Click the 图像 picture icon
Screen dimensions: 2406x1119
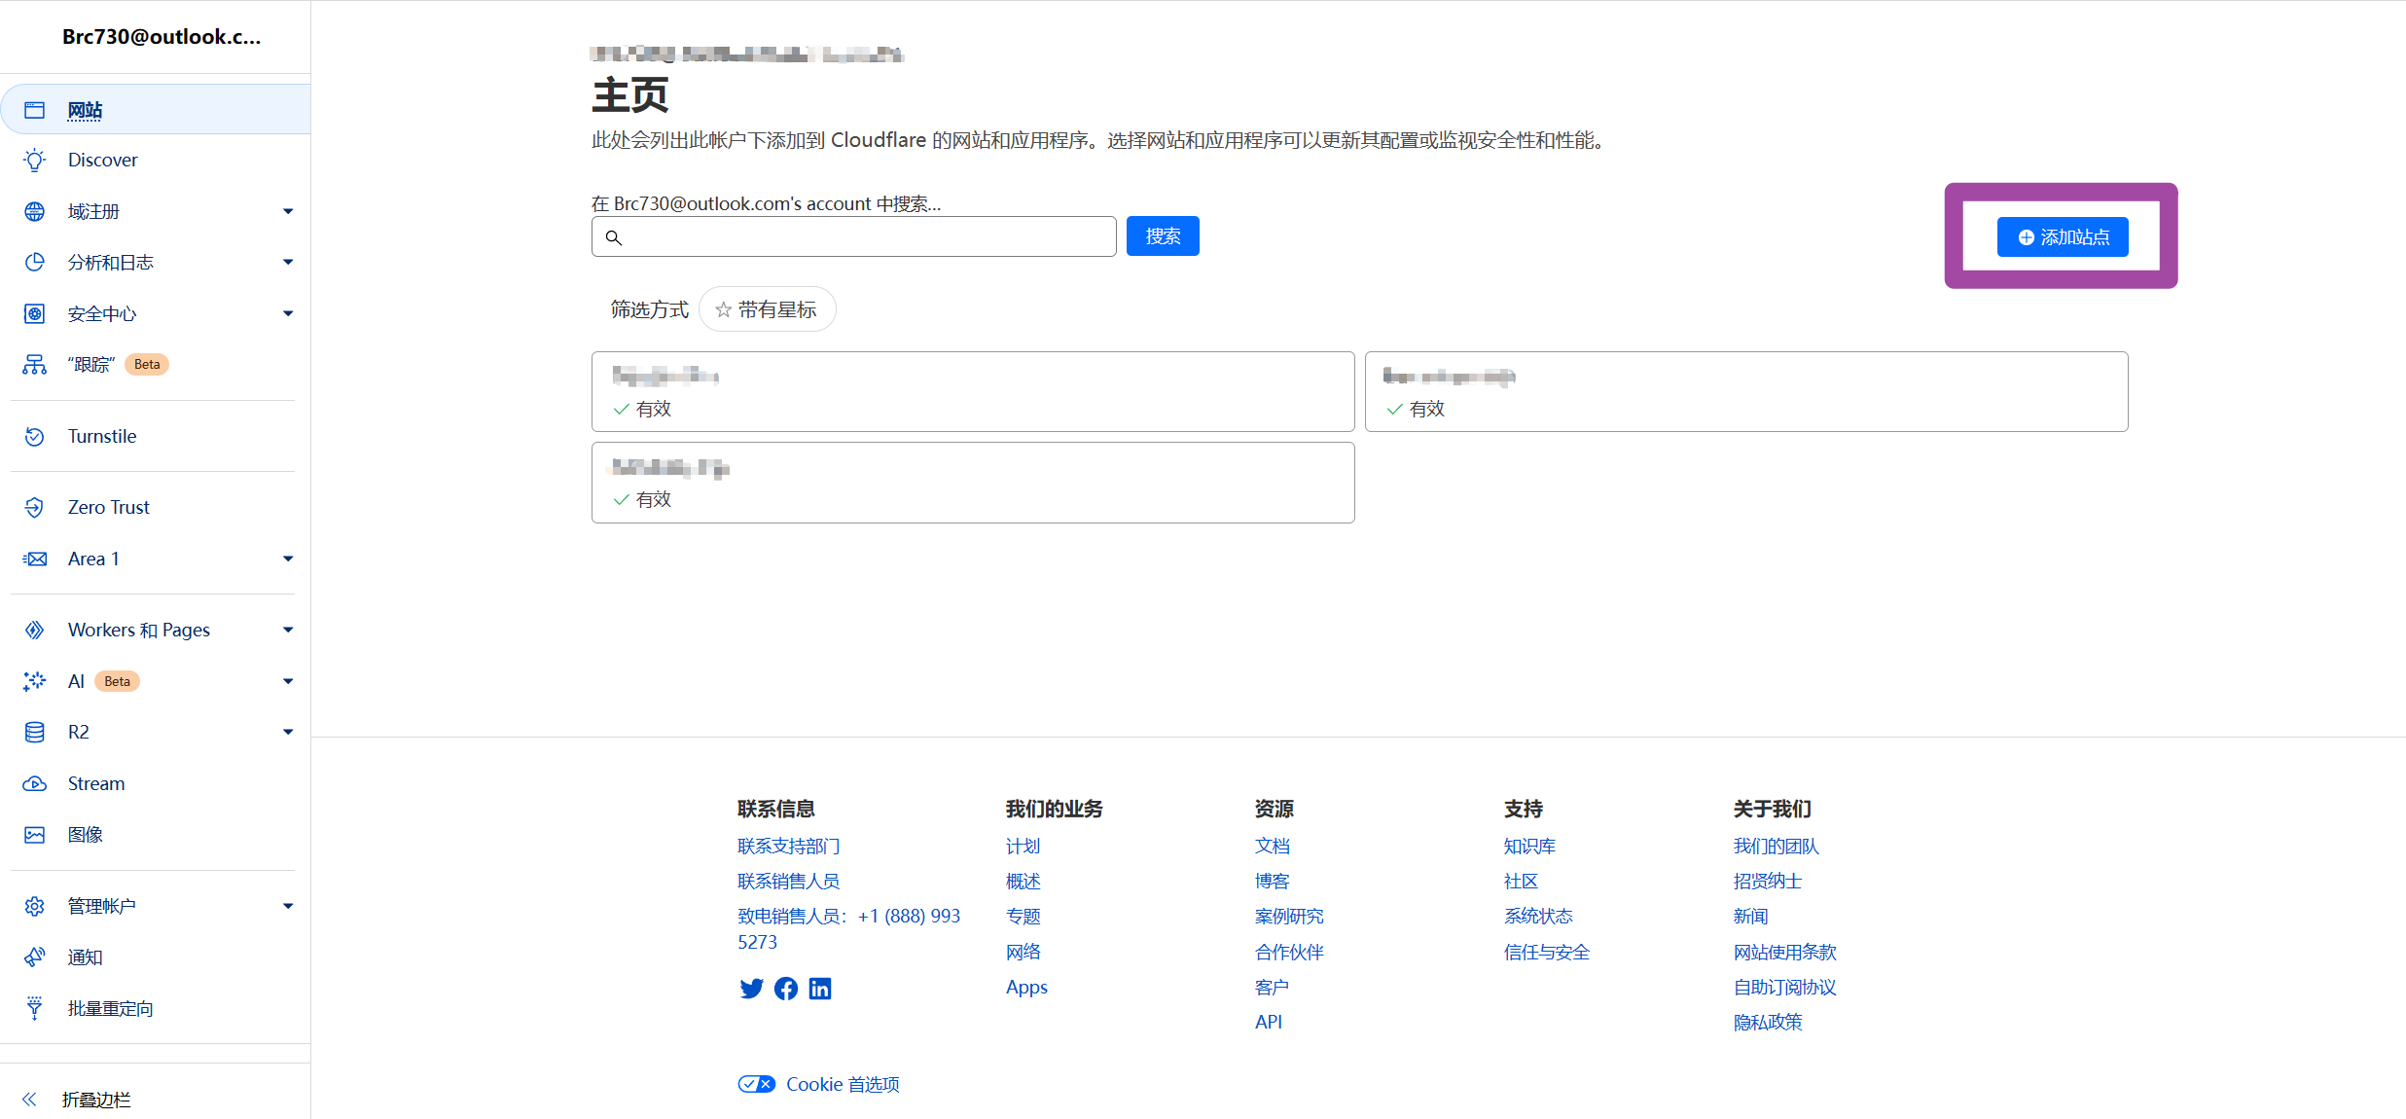pos(34,835)
